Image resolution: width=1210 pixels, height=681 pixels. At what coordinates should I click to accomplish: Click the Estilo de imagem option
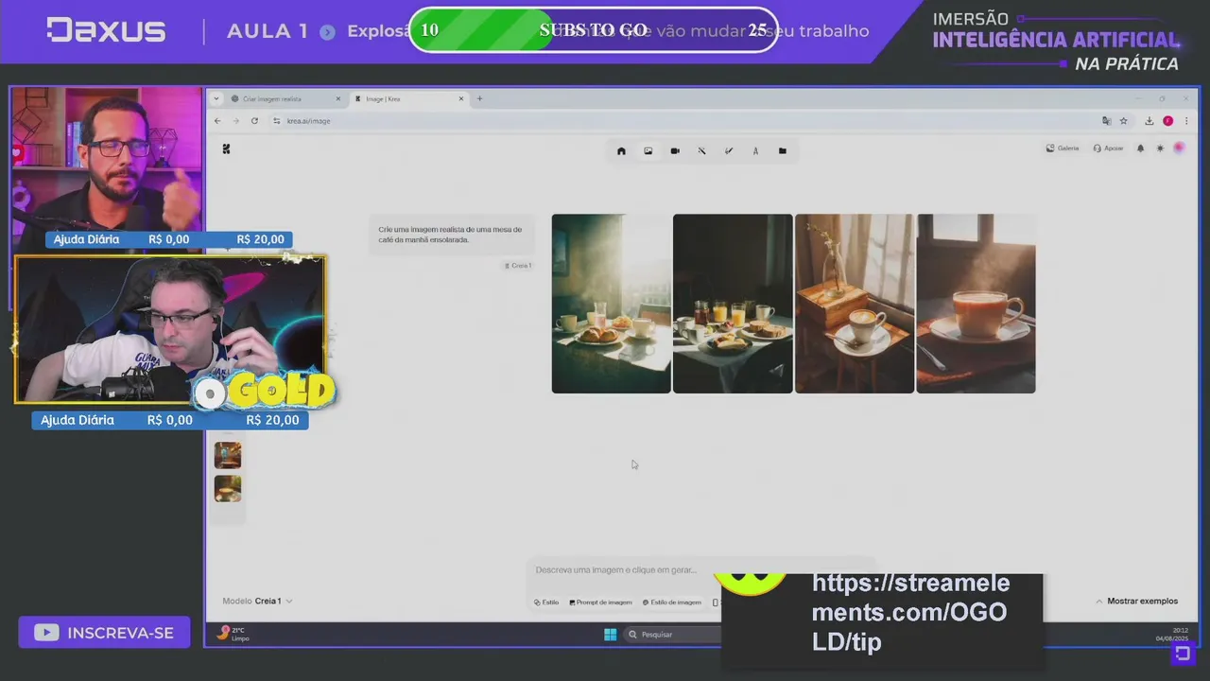pyautogui.click(x=672, y=602)
